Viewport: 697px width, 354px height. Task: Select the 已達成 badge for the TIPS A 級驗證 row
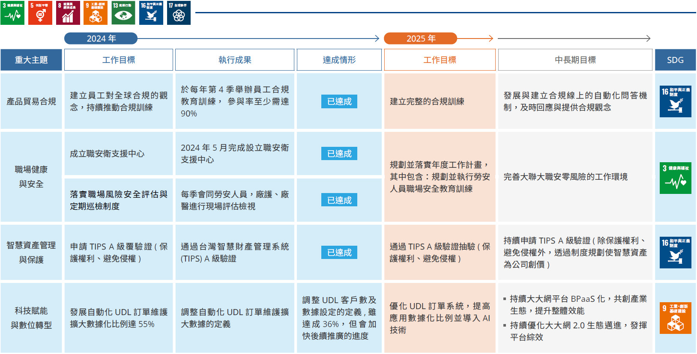339,253
